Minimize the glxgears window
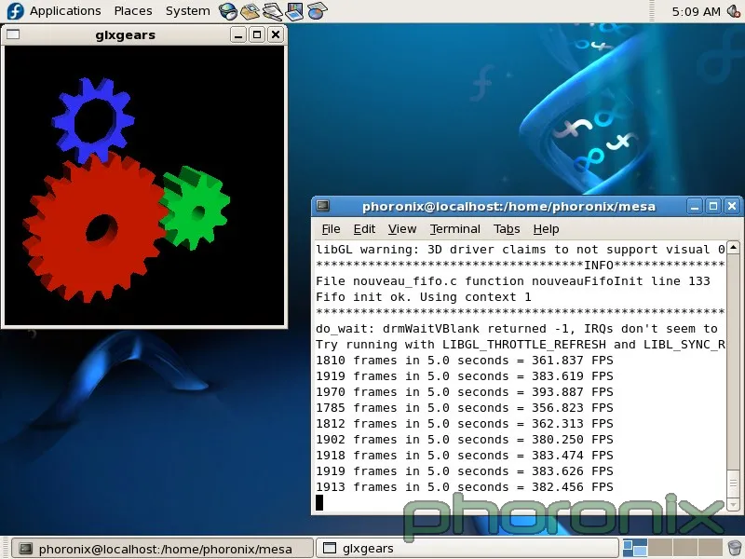This screenshot has width=745, height=559. pyautogui.click(x=238, y=34)
